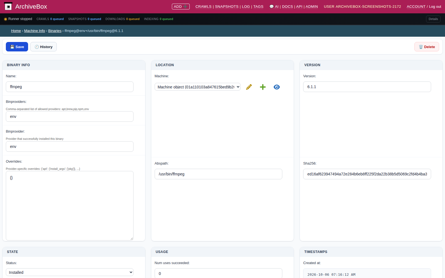Click the Runner stopped status indicator
Image resolution: width=445 pixels, height=278 pixels.
tap(18, 19)
